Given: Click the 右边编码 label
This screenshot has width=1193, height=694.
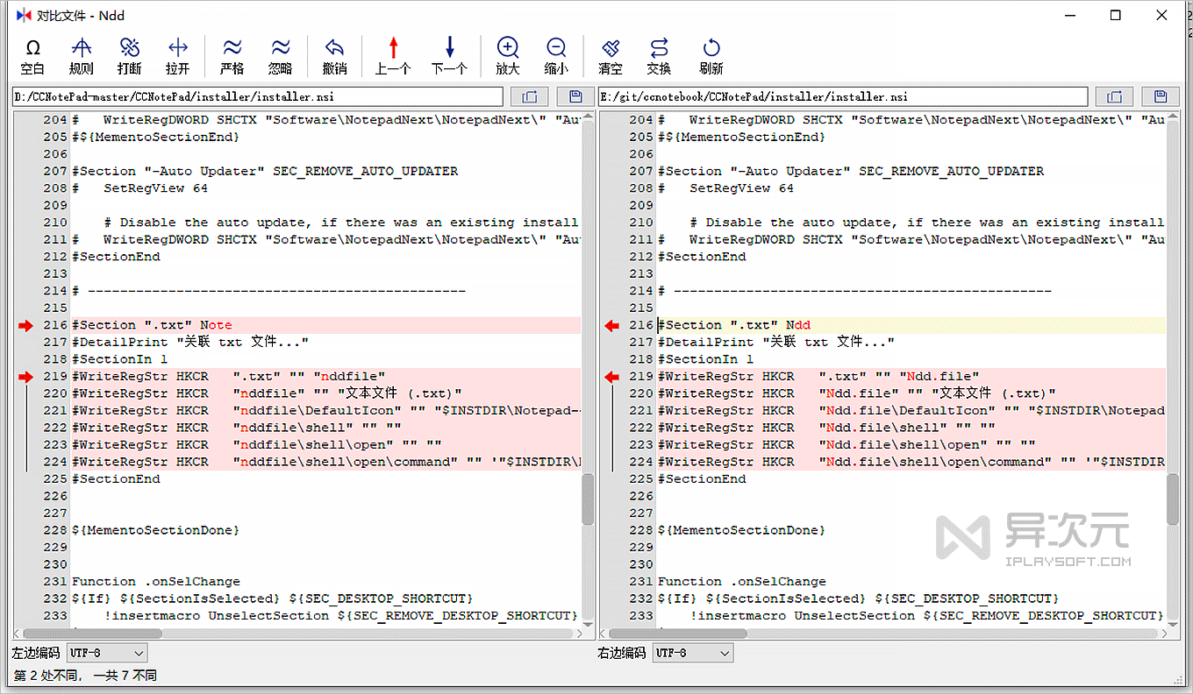Looking at the screenshot, I should pos(622,653).
